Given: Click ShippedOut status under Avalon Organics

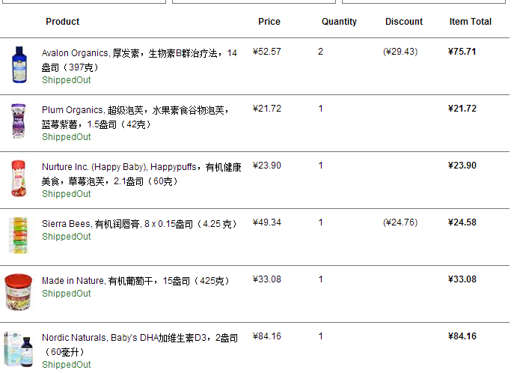Looking at the screenshot, I should click(x=66, y=80).
